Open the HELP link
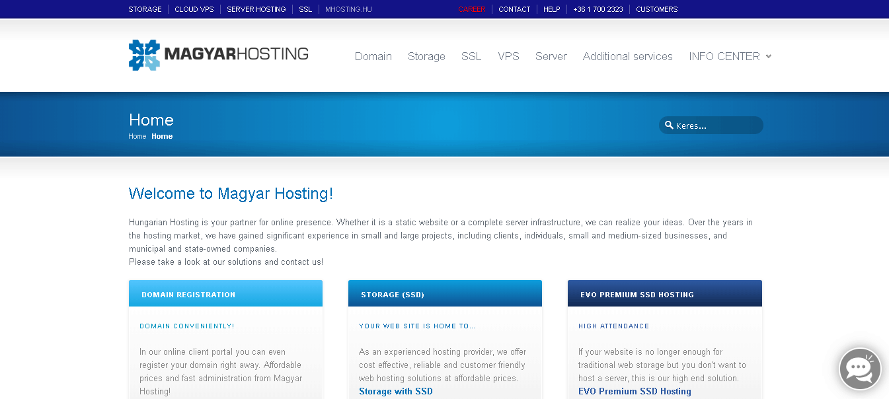Image resolution: width=889 pixels, height=399 pixels. [x=552, y=9]
